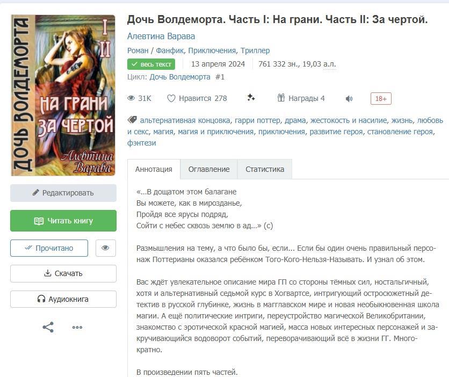Viewport: 449px width, 377px height.
Task: Open the Скачать download options
Action: pos(63,273)
